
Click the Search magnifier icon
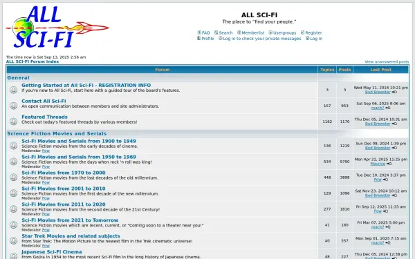tap(216, 32)
